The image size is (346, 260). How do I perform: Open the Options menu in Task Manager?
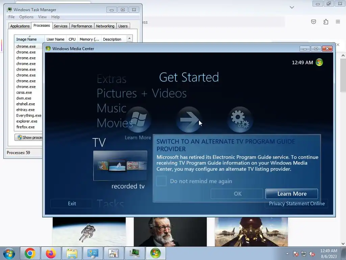click(26, 17)
